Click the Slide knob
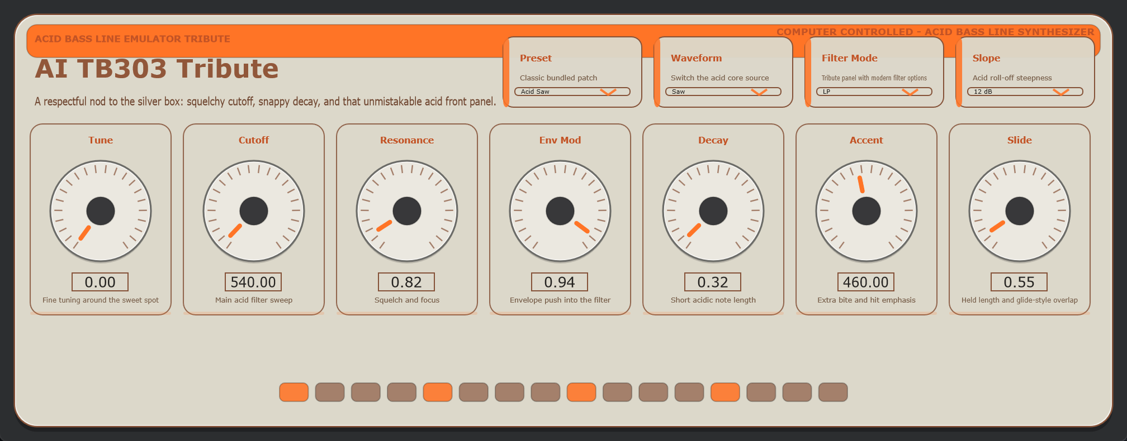The width and height of the screenshot is (1127, 441). click(x=1020, y=211)
